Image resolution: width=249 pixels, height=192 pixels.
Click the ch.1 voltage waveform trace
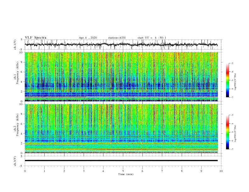(x=121, y=45)
